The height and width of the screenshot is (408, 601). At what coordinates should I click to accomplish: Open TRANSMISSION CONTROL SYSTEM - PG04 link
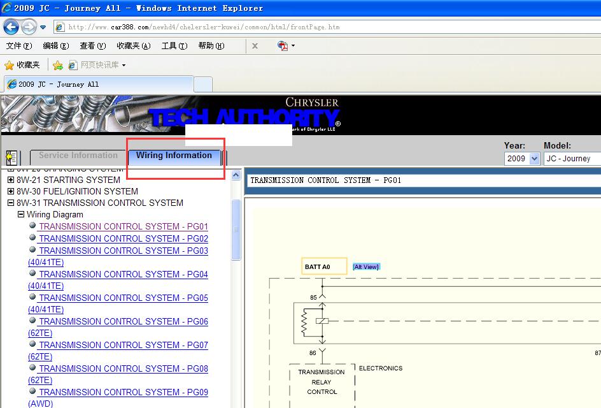124,274
